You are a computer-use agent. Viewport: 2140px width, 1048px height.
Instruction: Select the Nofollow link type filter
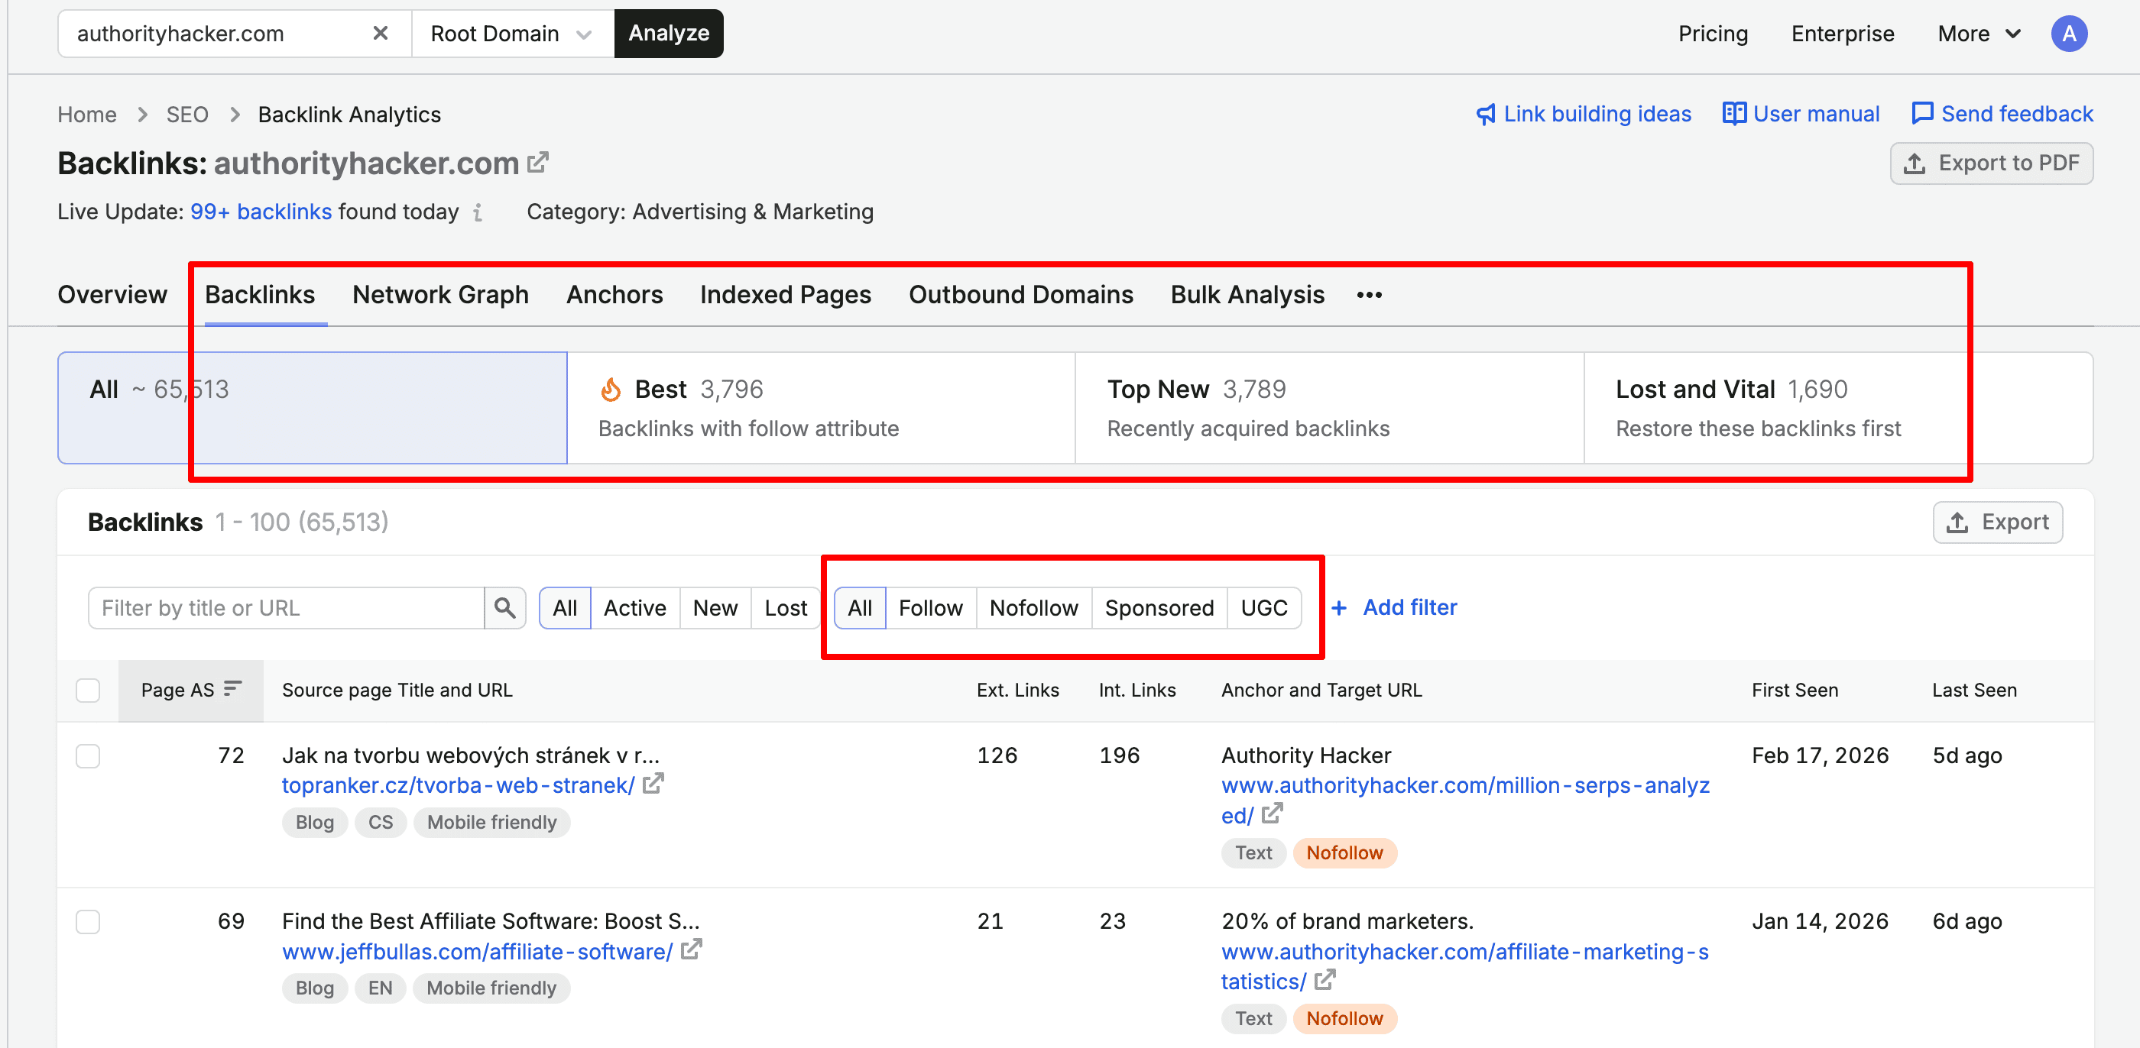(1033, 608)
